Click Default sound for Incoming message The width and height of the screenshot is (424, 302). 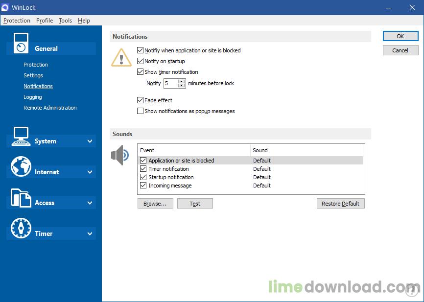pyautogui.click(x=262, y=186)
